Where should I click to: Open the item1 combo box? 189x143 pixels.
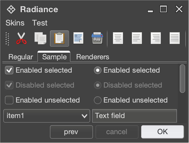tap(46, 116)
